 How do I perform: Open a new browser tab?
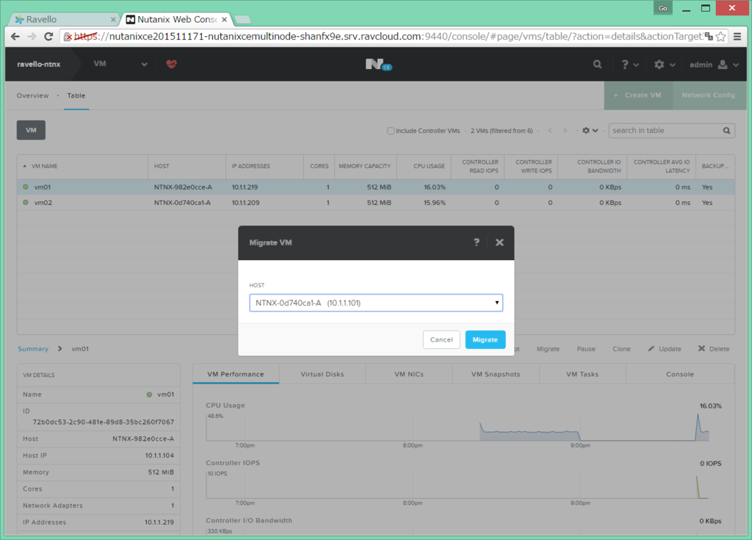pos(242,20)
